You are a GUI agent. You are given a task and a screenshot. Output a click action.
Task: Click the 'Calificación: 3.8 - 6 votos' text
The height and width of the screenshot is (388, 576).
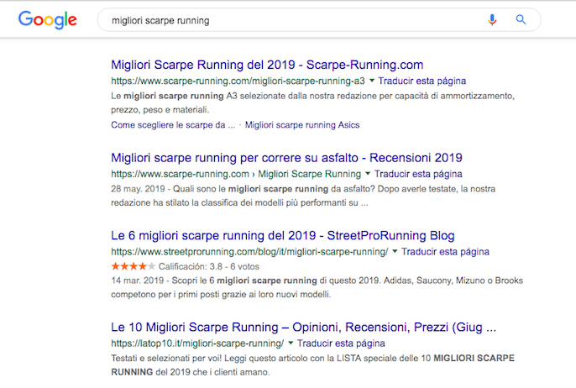point(208,266)
